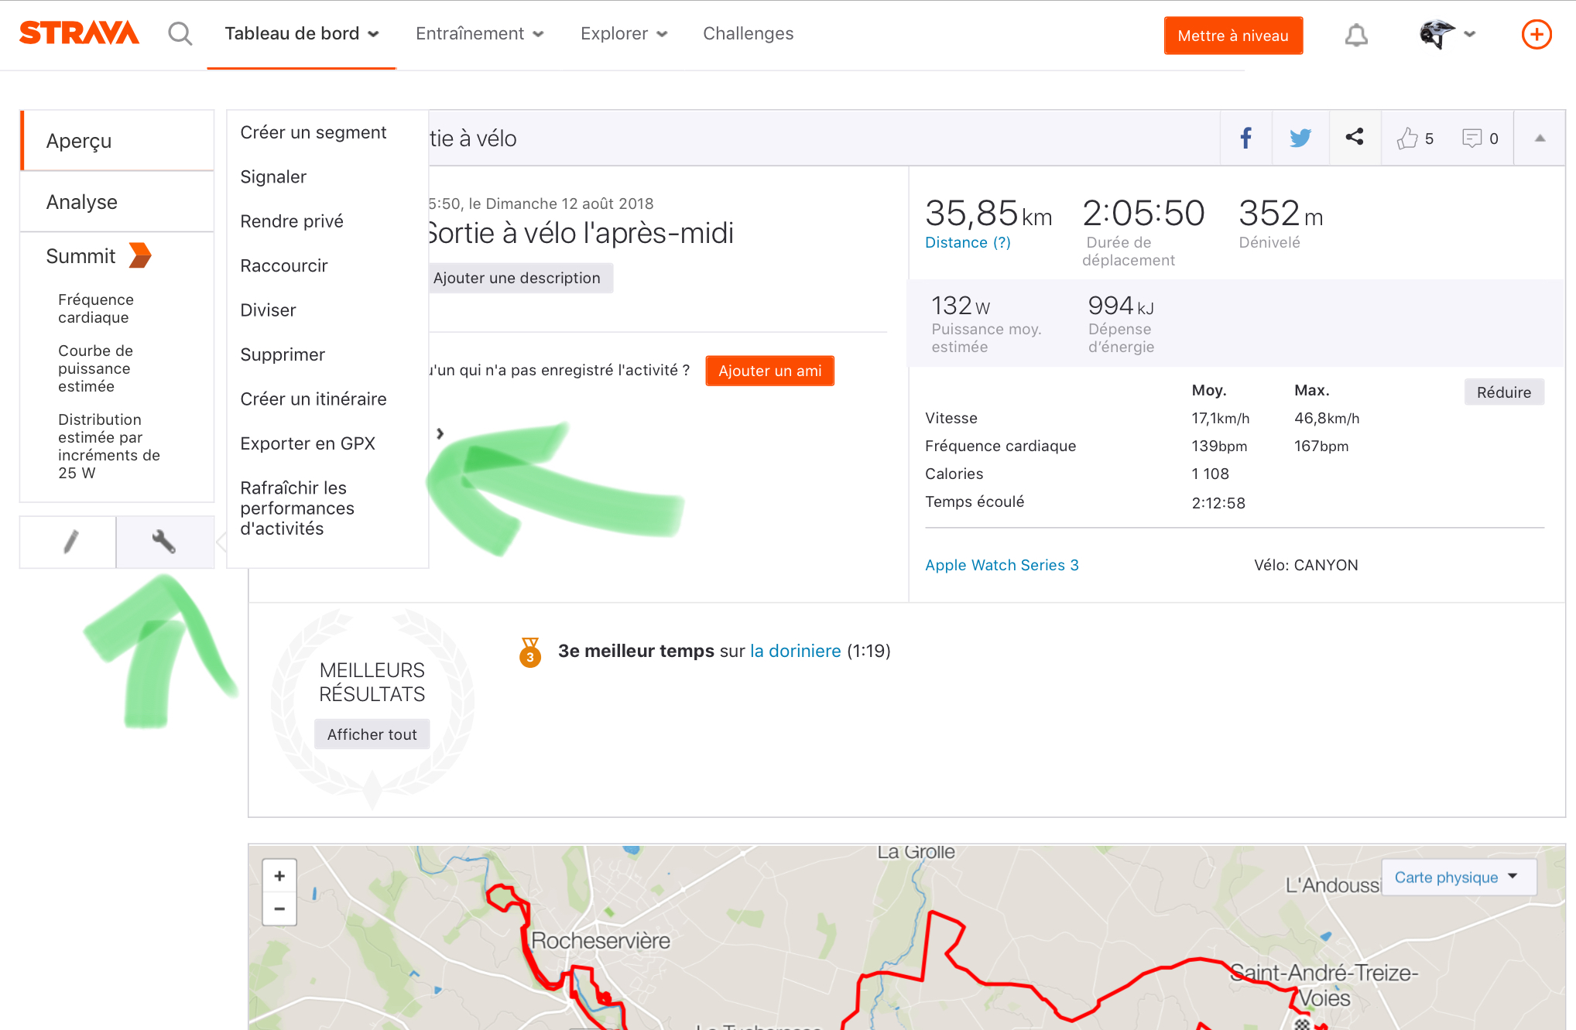
Task: Share activity on Twitter
Action: (1300, 139)
